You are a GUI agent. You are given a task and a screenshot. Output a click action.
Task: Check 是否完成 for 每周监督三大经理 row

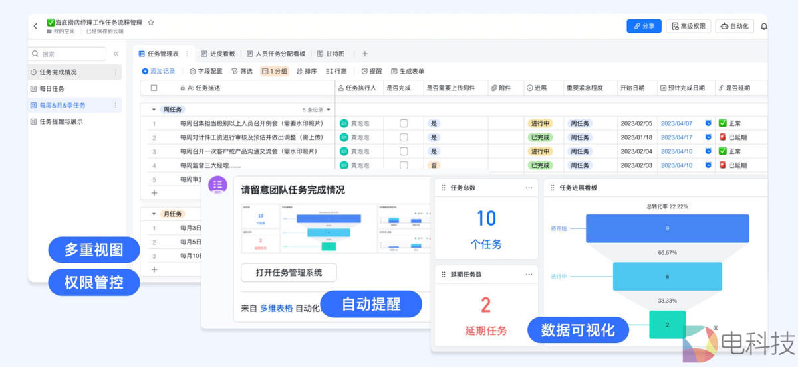(404, 165)
